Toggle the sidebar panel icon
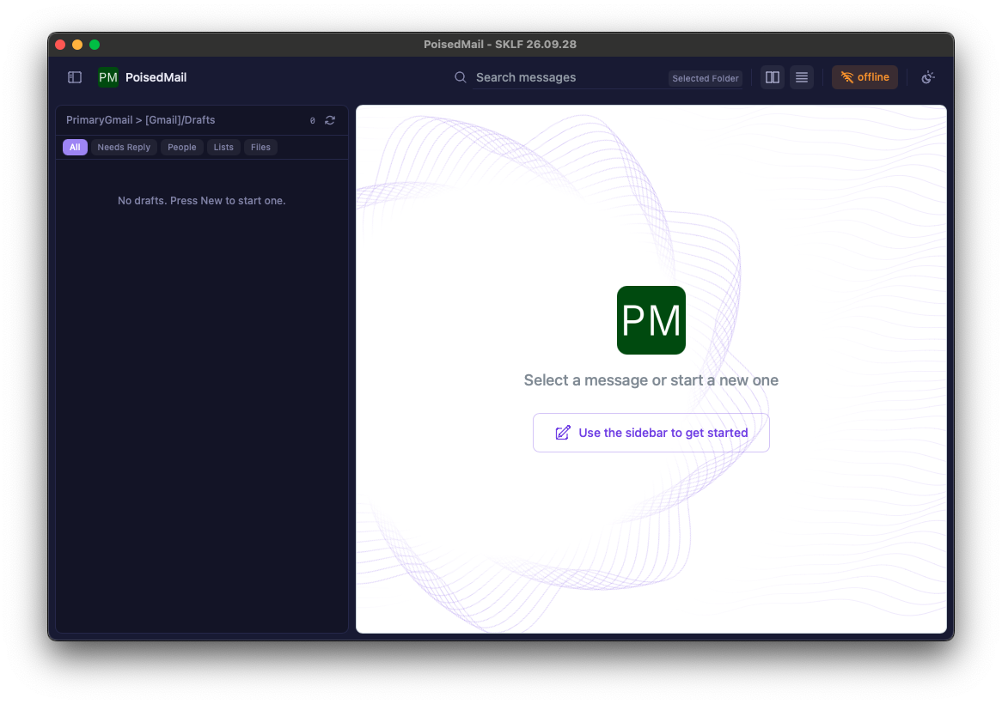The height and width of the screenshot is (704, 1002). (75, 77)
